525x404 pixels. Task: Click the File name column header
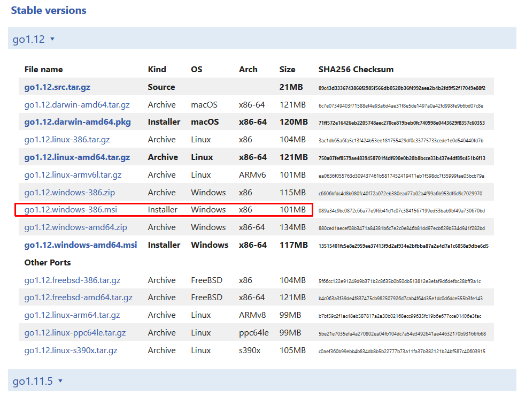[43, 70]
